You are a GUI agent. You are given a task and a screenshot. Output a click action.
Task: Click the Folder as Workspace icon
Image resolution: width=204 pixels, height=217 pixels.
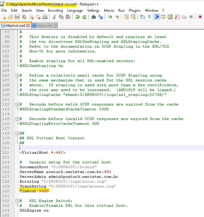point(184,17)
